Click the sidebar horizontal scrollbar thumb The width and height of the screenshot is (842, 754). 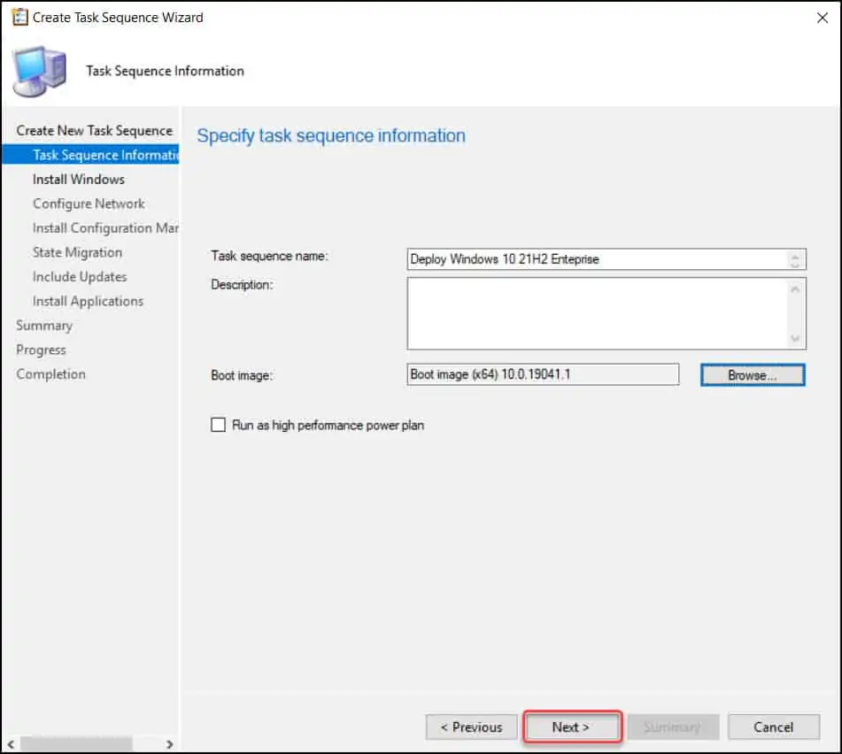tap(76, 744)
